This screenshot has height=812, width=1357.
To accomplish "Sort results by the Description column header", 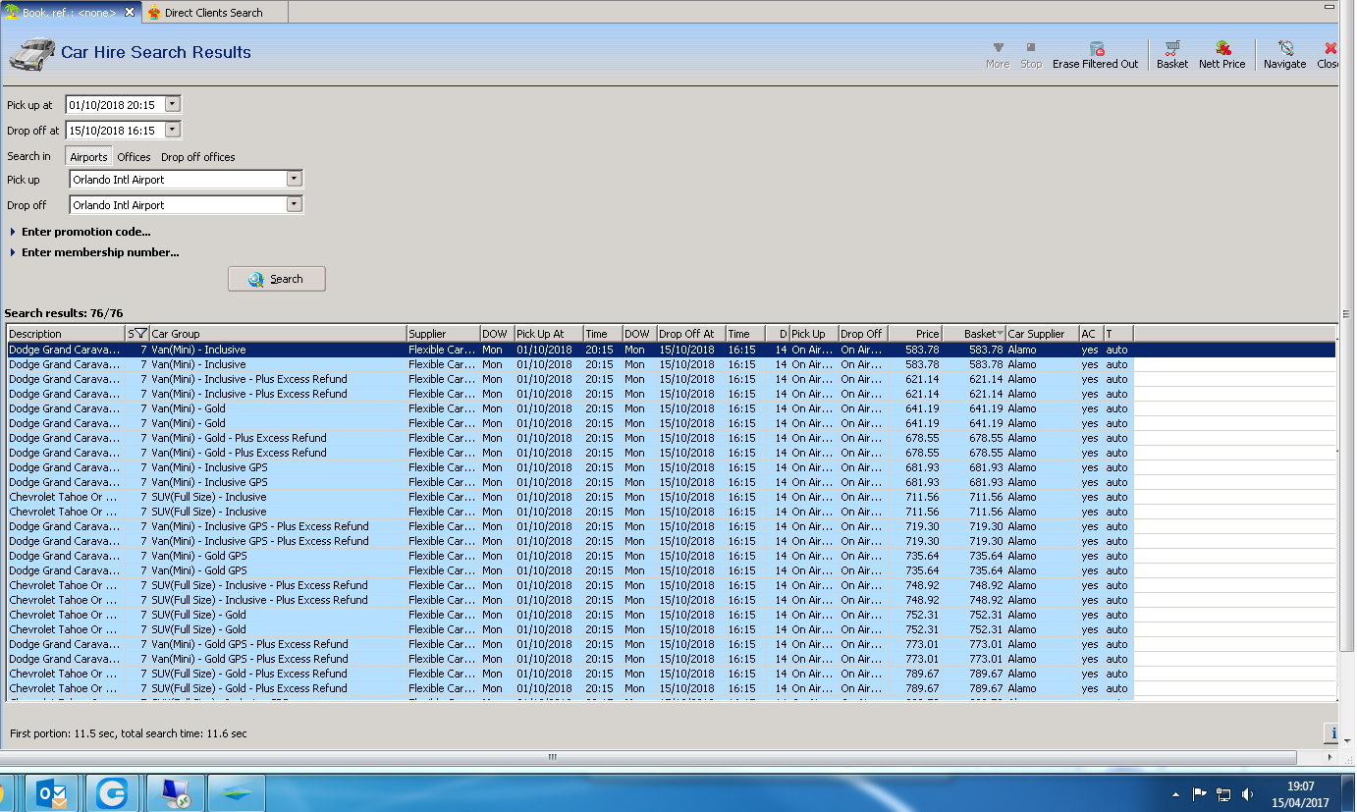I will 66,334.
